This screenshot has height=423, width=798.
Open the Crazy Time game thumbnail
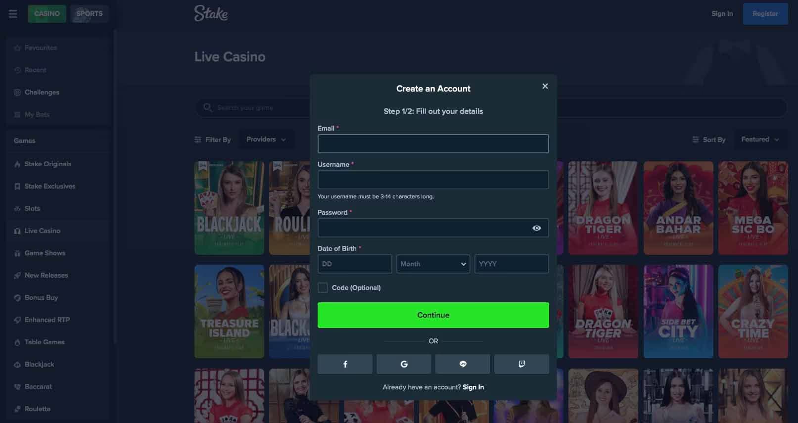pyautogui.click(x=753, y=311)
